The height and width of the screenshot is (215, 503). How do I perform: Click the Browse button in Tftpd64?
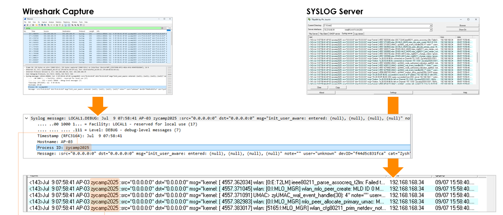point(462,25)
